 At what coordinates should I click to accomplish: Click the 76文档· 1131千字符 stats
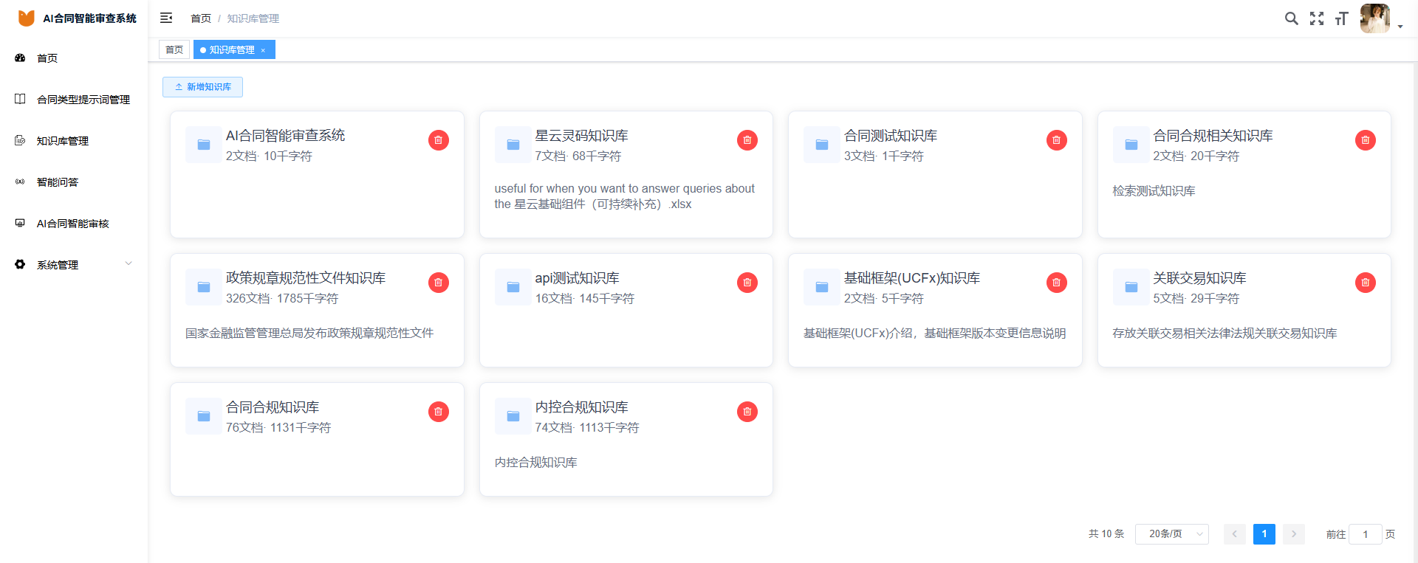278,428
